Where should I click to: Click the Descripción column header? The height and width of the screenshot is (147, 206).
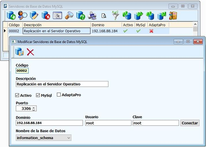[x=57, y=25]
